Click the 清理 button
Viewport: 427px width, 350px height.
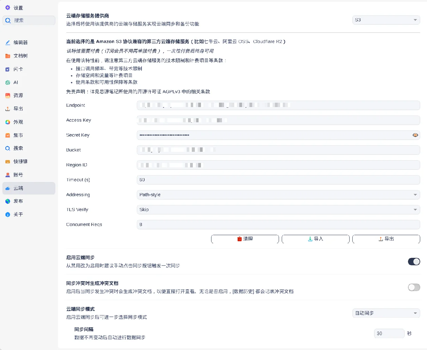245,239
